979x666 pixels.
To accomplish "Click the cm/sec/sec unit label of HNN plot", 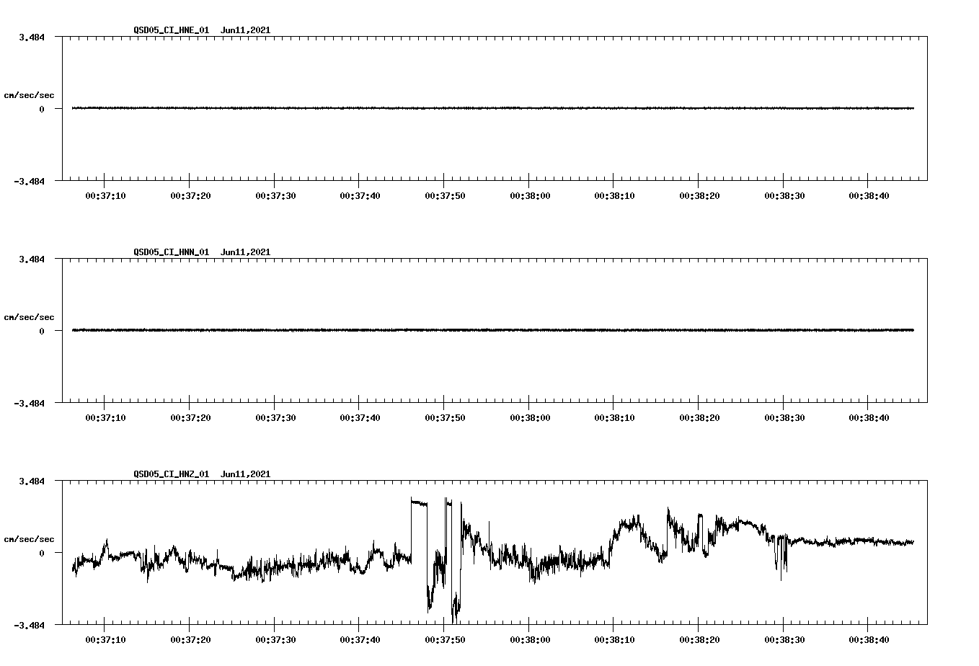I will point(29,317).
